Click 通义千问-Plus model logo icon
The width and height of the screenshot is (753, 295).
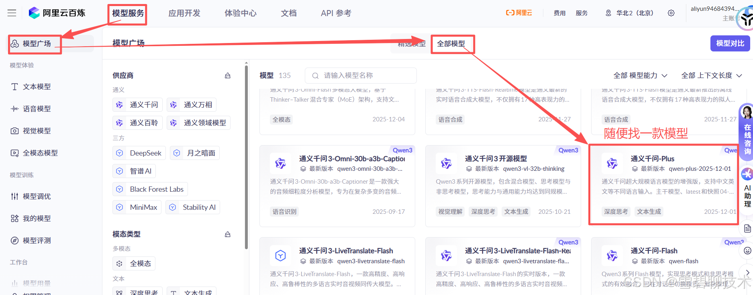(612, 163)
